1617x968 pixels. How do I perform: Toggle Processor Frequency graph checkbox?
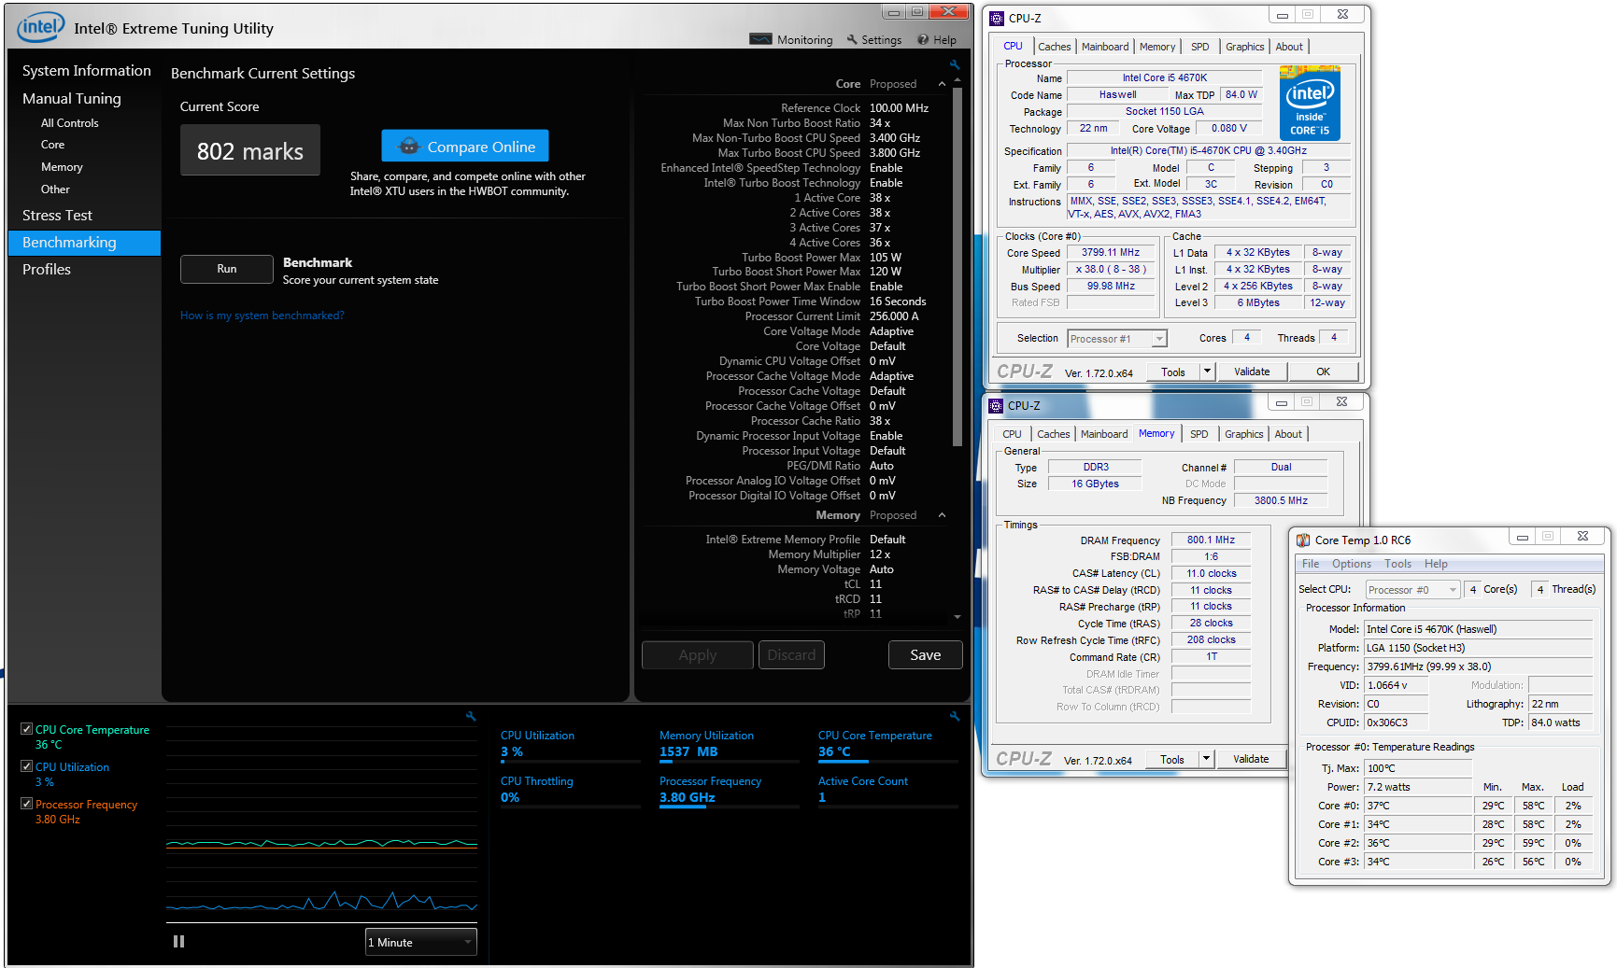pyautogui.click(x=27, y=804)
